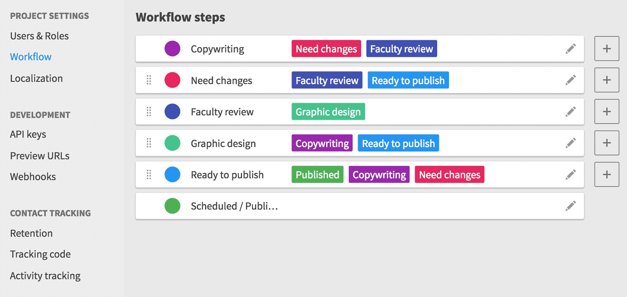
Task: Open Activity tracking under Contact Tracking
Action: pos(45,276)
